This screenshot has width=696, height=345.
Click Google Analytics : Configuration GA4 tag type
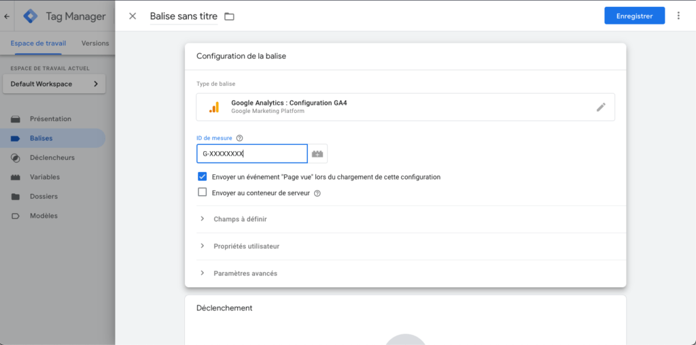click(x=405, y=107)
